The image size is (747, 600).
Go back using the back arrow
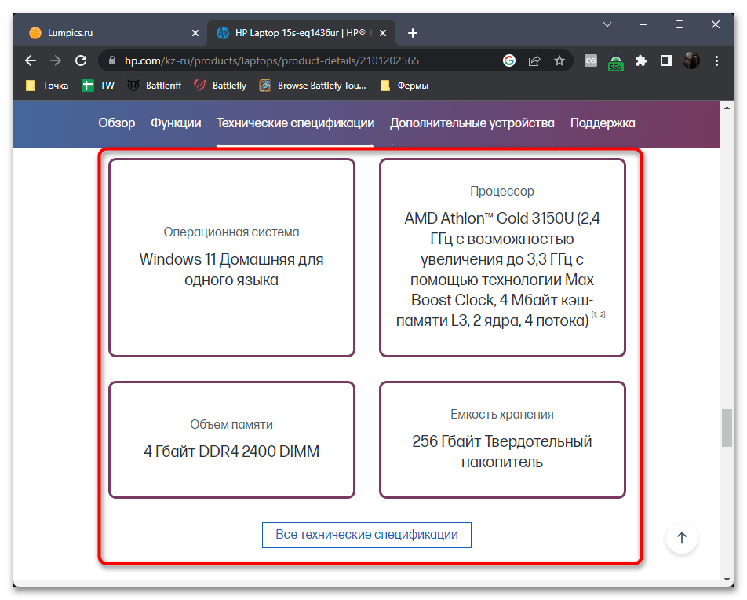pos(30,60)
